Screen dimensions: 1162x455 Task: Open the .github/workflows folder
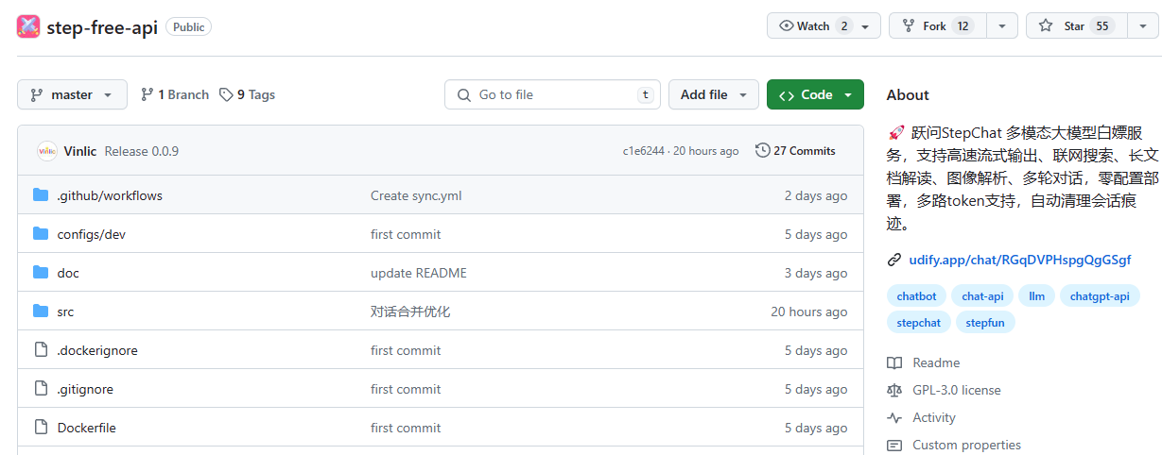click(110, 195)
